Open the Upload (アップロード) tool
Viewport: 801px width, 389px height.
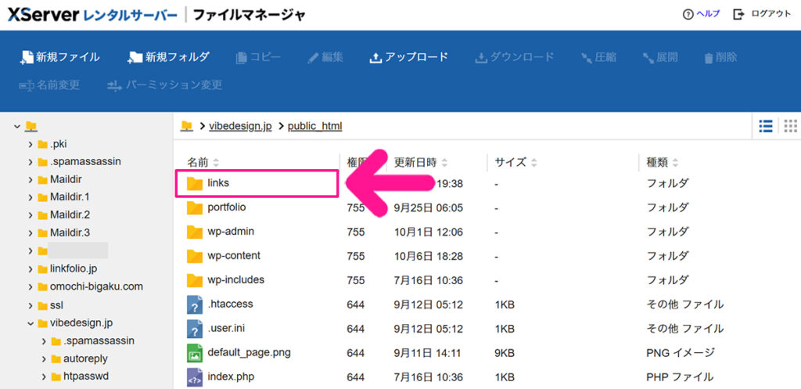click(408, 57)
